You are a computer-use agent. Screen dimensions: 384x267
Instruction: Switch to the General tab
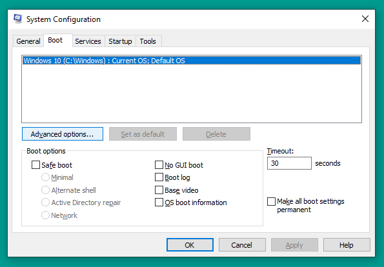[x=28, y=41]
